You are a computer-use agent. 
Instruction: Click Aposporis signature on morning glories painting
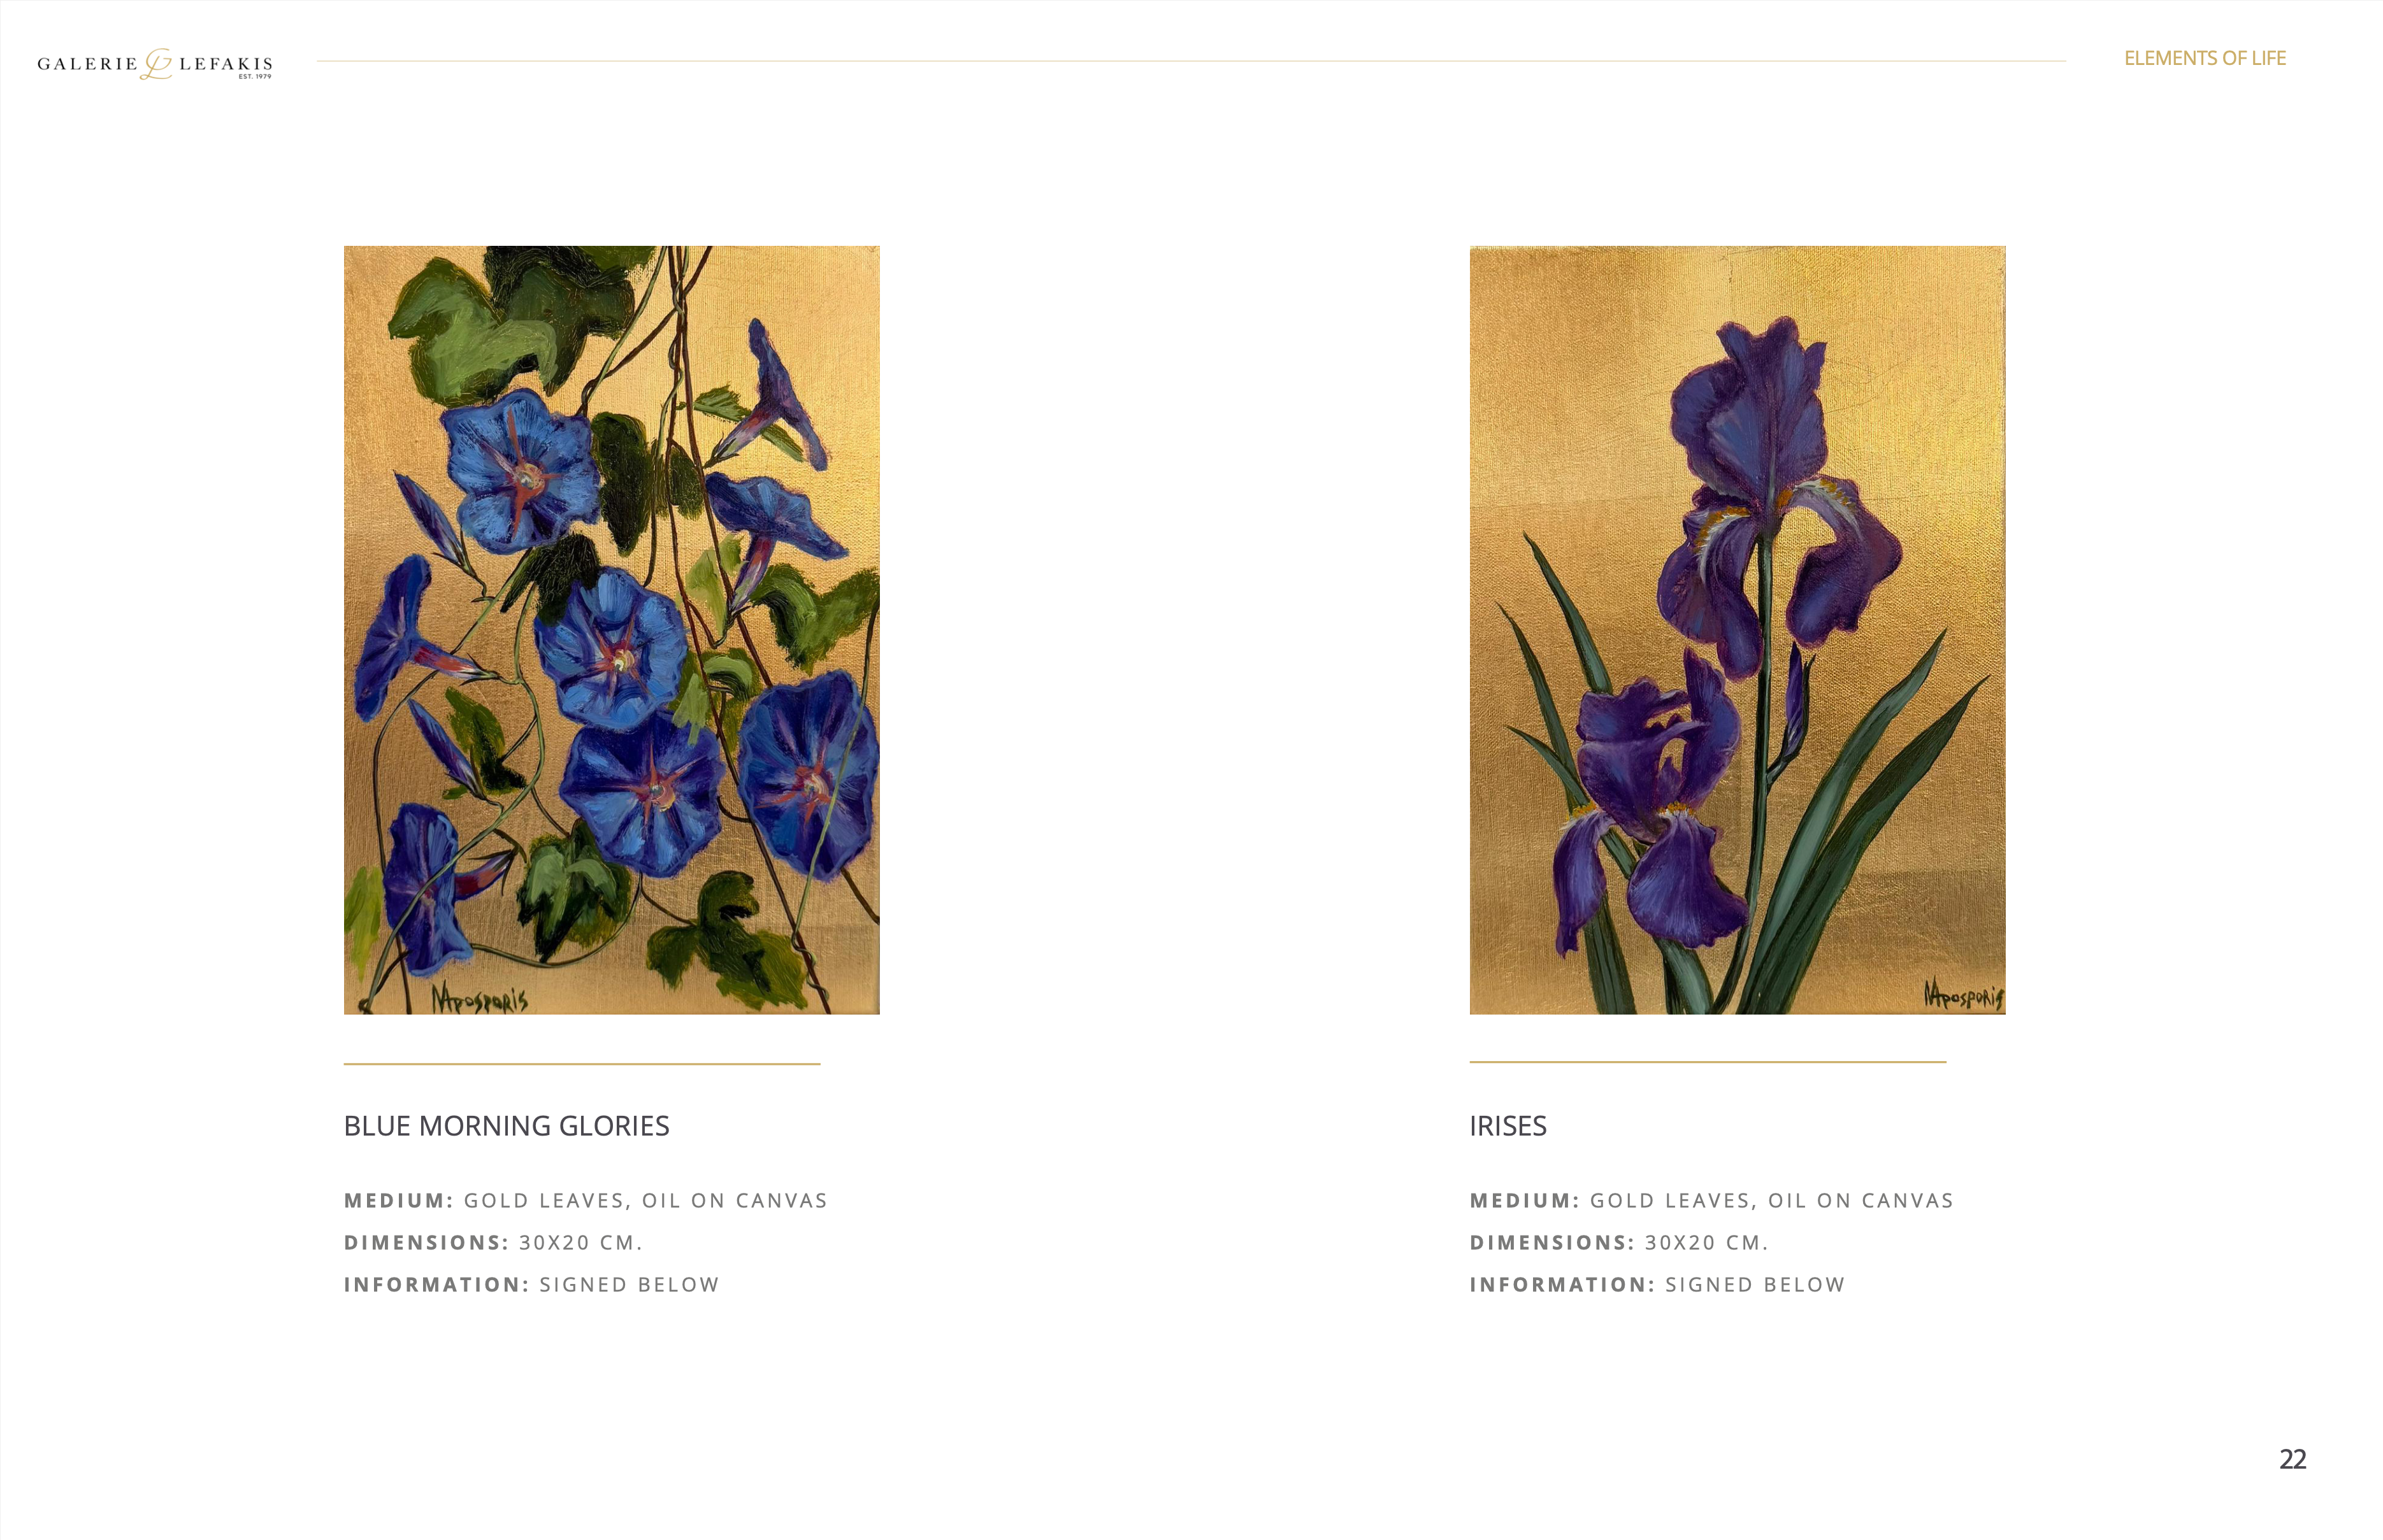479,997
